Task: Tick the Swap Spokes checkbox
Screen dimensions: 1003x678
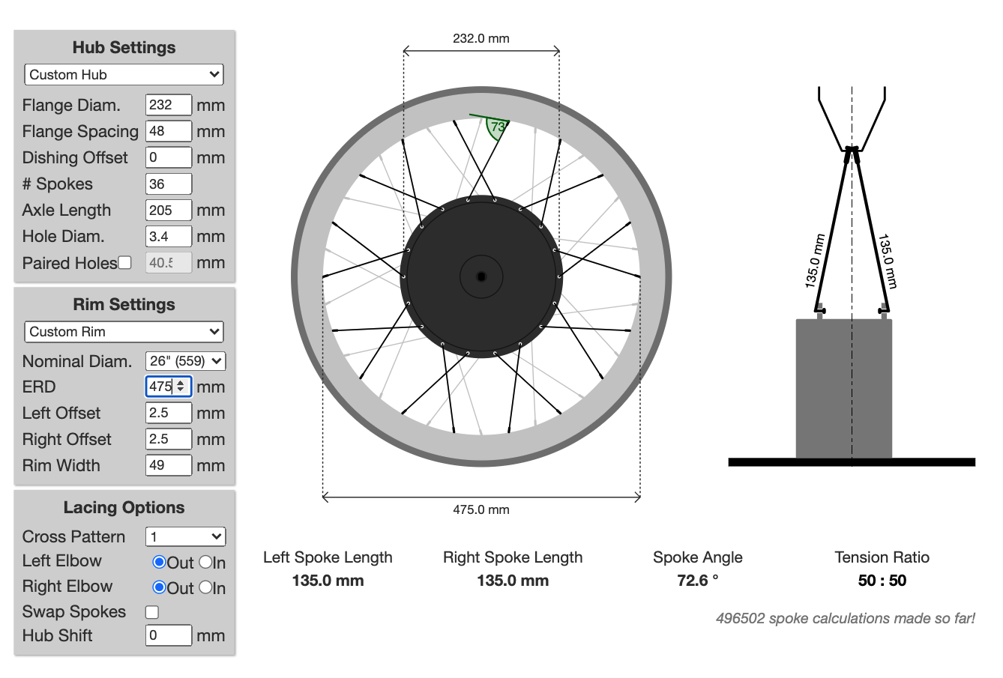Action: (152, 612)
